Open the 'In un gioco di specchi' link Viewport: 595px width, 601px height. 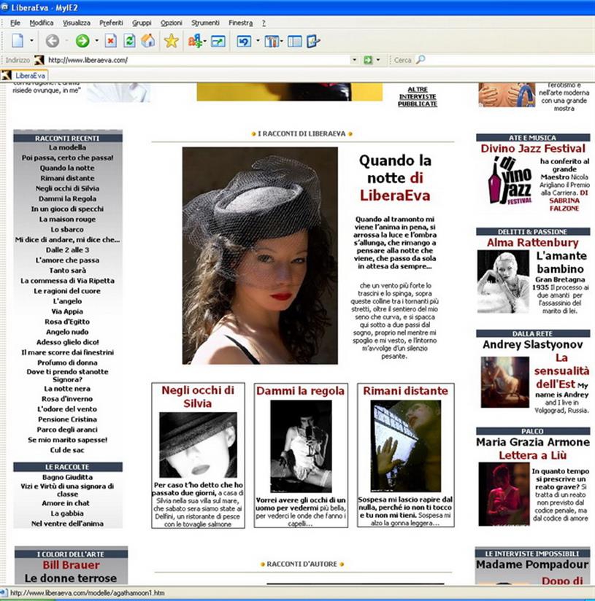click(67, 209)
